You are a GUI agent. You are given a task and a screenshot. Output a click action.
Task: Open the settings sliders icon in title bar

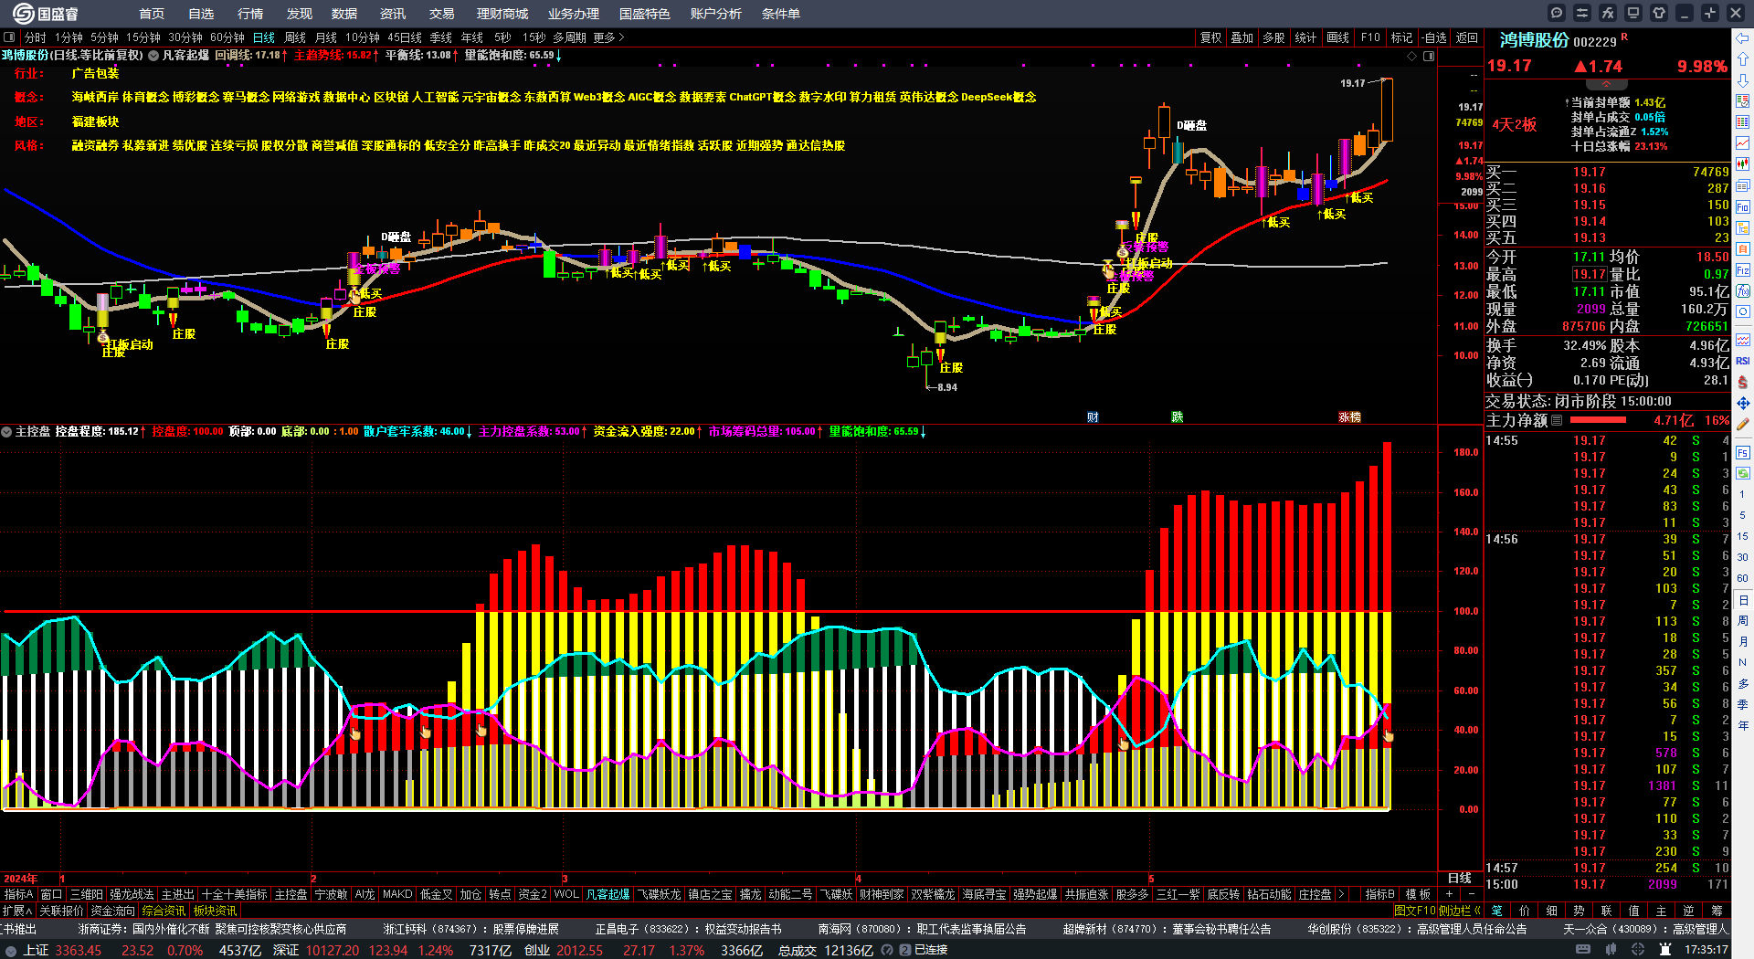(x=1582, y=13)
